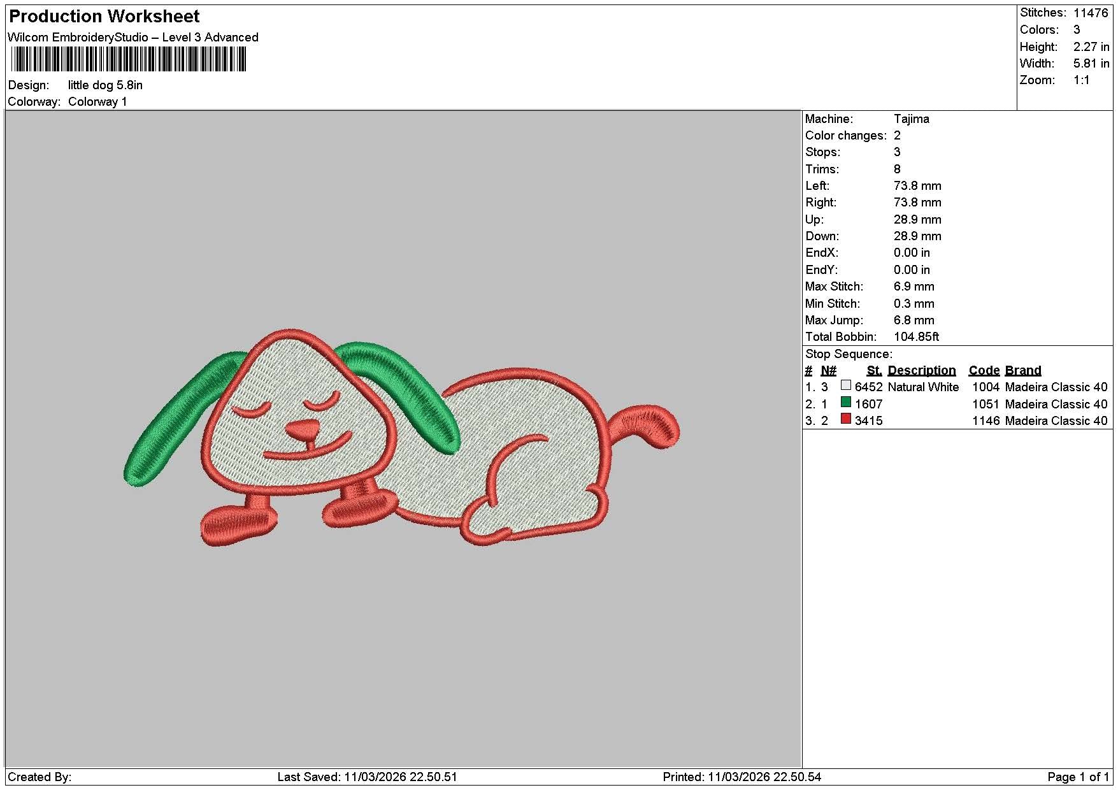Viewport: 1118px width, 790px height.
Task: Click the 'Color changes:' label
Action: click(845, 135)
